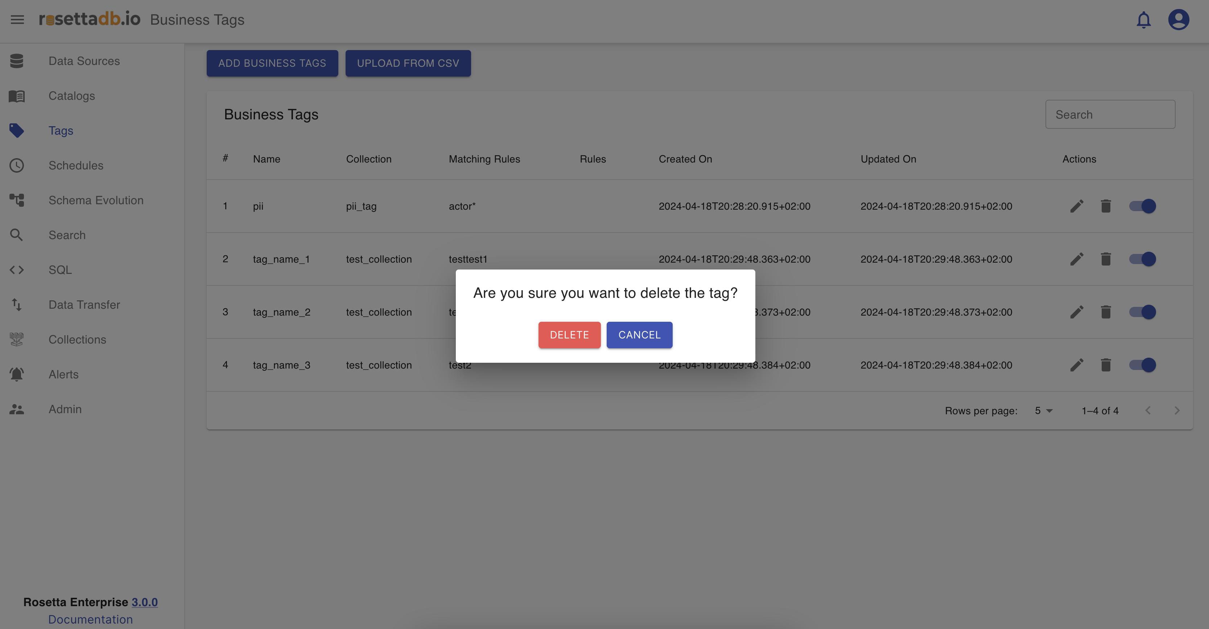The image size is (1209, 629).
Task: Open the user account avatar icon
Action: tap(1178, 20)
